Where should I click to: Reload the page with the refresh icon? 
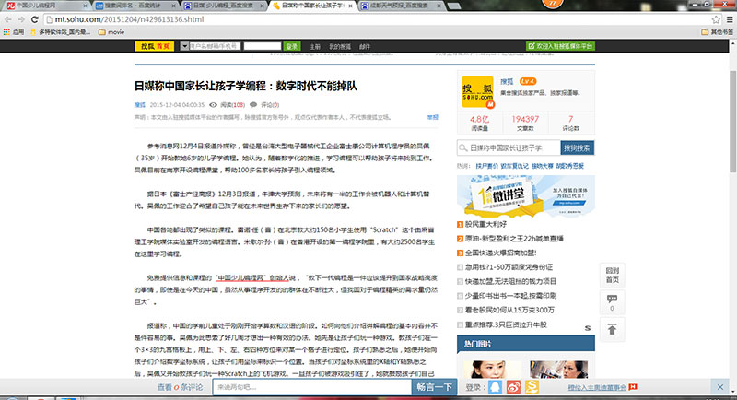coord(34,19)
